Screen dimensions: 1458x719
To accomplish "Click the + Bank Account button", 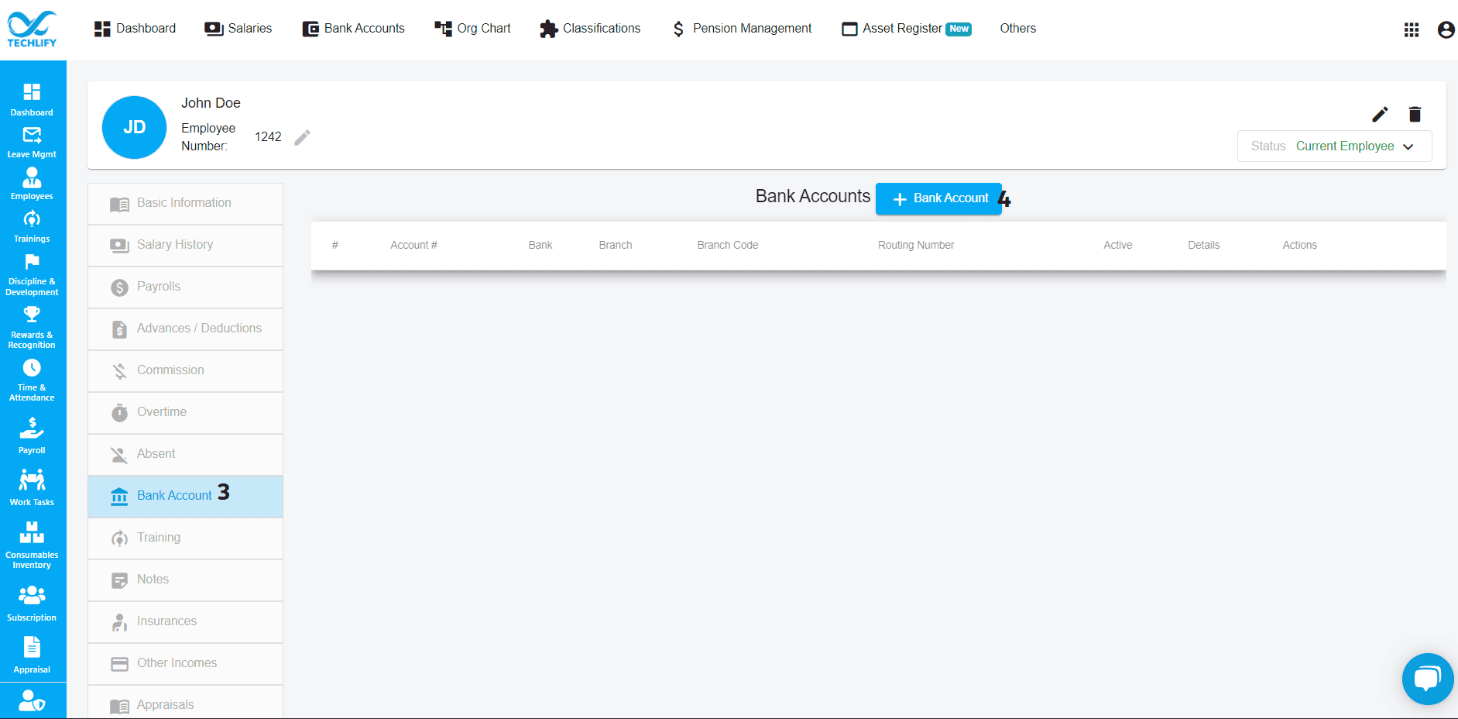I will point(938,198).
